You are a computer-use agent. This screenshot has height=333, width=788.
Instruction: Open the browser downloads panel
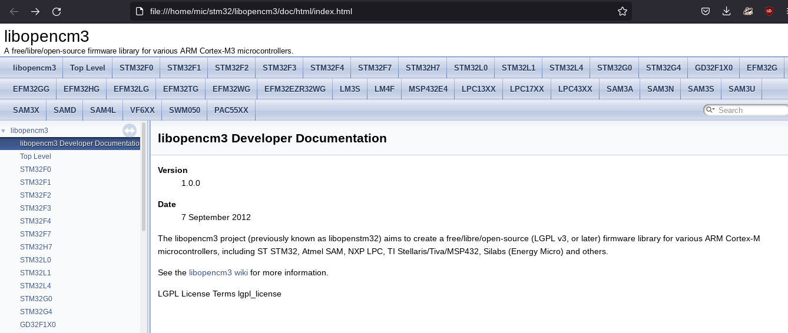[726, 11]
